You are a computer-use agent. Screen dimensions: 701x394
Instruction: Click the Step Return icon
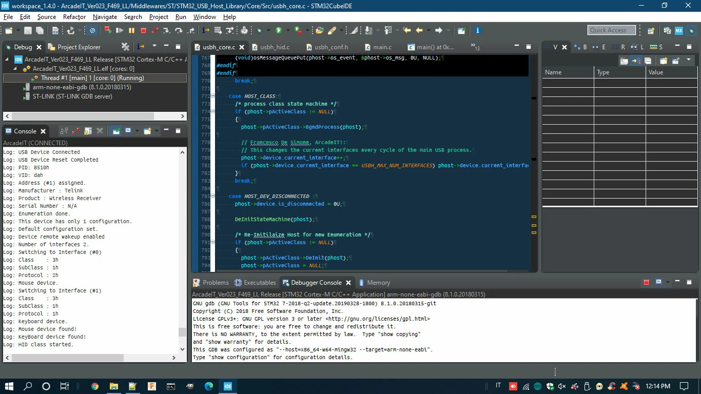coord(191,31)
